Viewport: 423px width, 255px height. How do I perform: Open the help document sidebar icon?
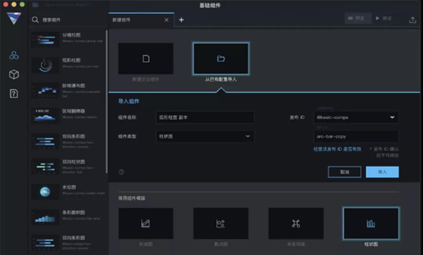coord(14,93)
